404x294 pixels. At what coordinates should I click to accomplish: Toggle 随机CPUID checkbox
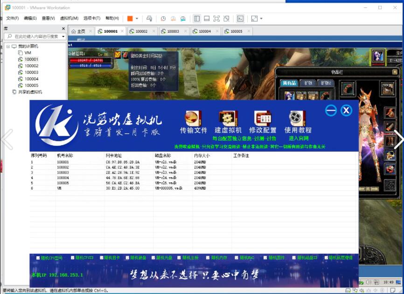pyautogui.click(x=73, y=258)
